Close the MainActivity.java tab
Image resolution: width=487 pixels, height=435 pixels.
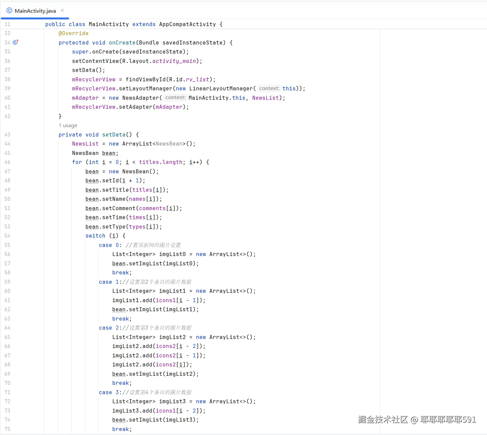(62, 10)
